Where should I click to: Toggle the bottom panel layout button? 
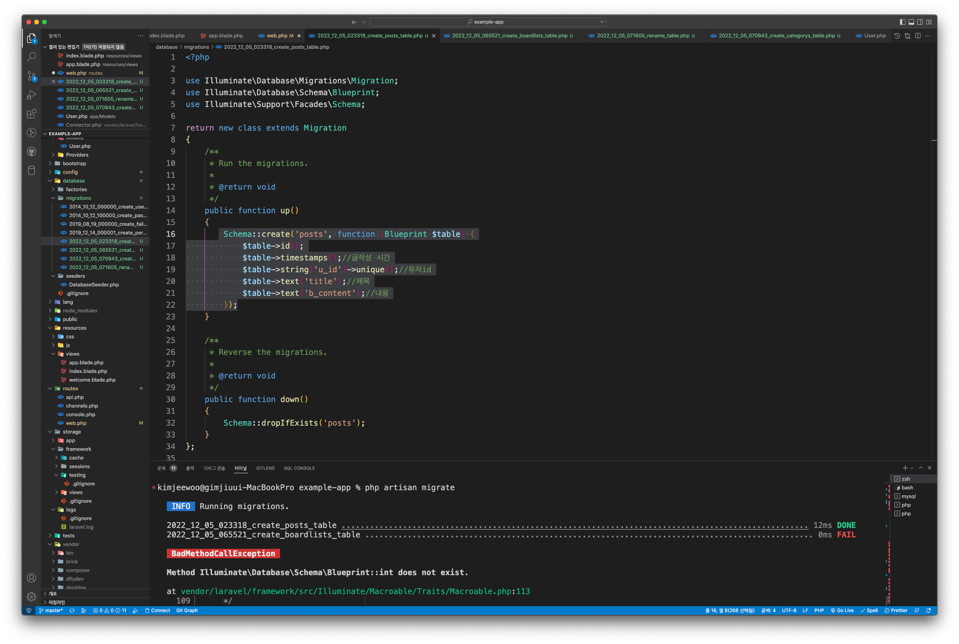click(911, 22)
